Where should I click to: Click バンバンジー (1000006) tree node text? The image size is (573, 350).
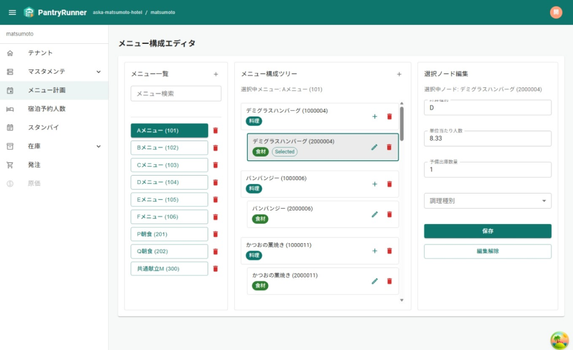[276, 178]
